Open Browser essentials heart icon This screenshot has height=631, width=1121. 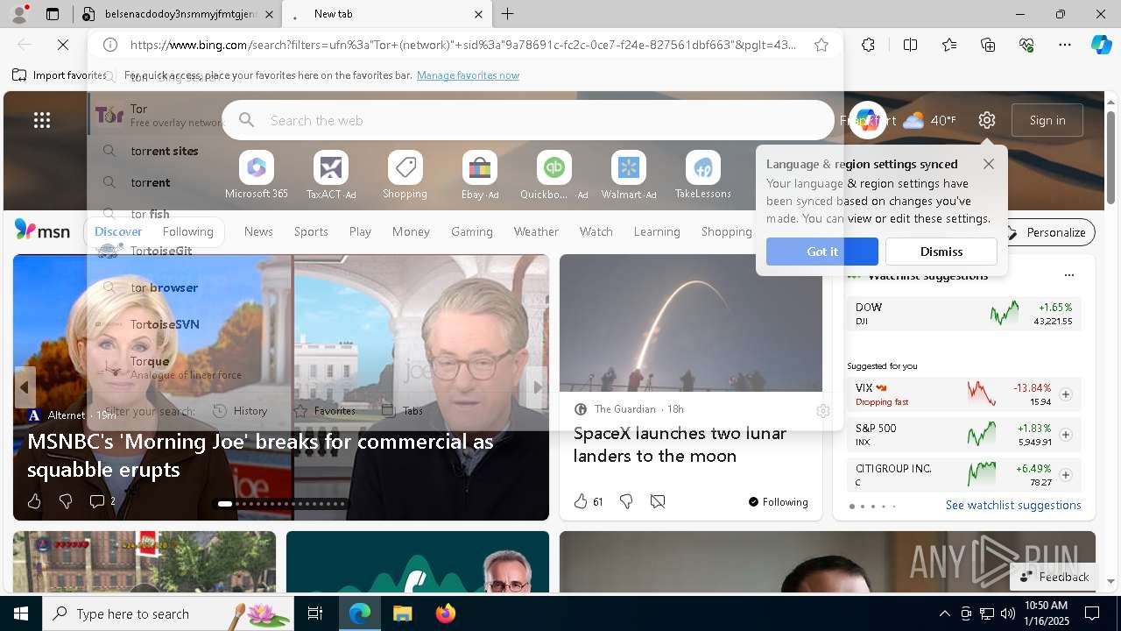1026,45
